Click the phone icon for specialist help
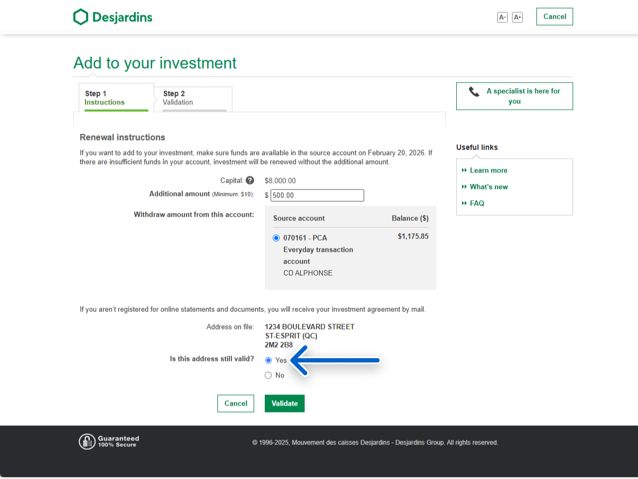Image resolution: width=638 pixels, height=479 pixels. pyautogui.click(x=474, y=92)
